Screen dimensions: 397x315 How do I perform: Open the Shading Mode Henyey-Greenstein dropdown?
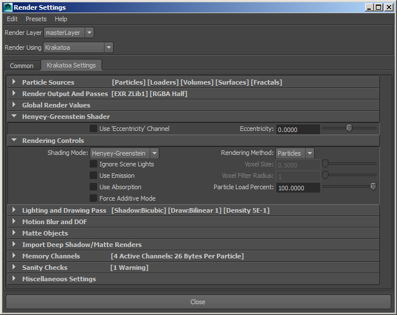125,153
